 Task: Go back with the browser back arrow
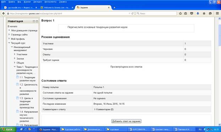point(4,13)
